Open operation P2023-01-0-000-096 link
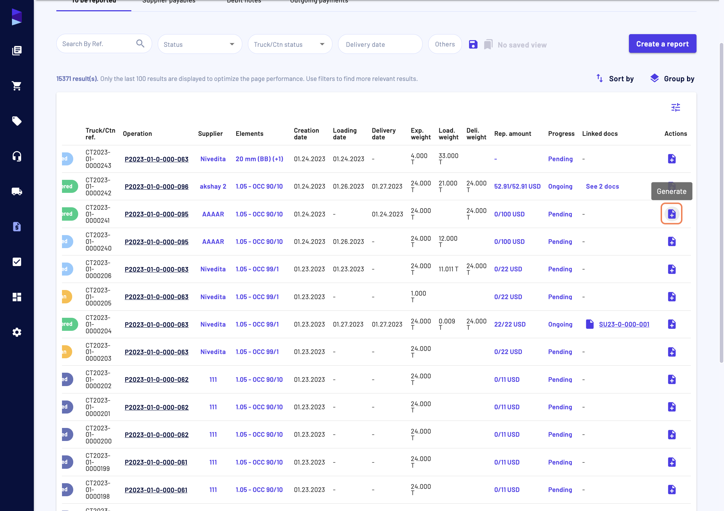This screenshot has width=724, height=511. coord(156,187)
